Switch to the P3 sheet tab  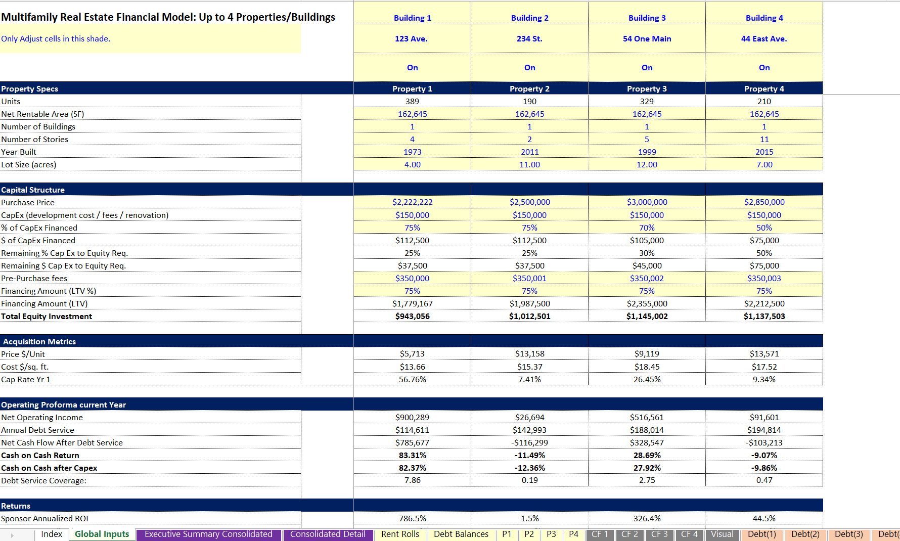tap(551, 534)
